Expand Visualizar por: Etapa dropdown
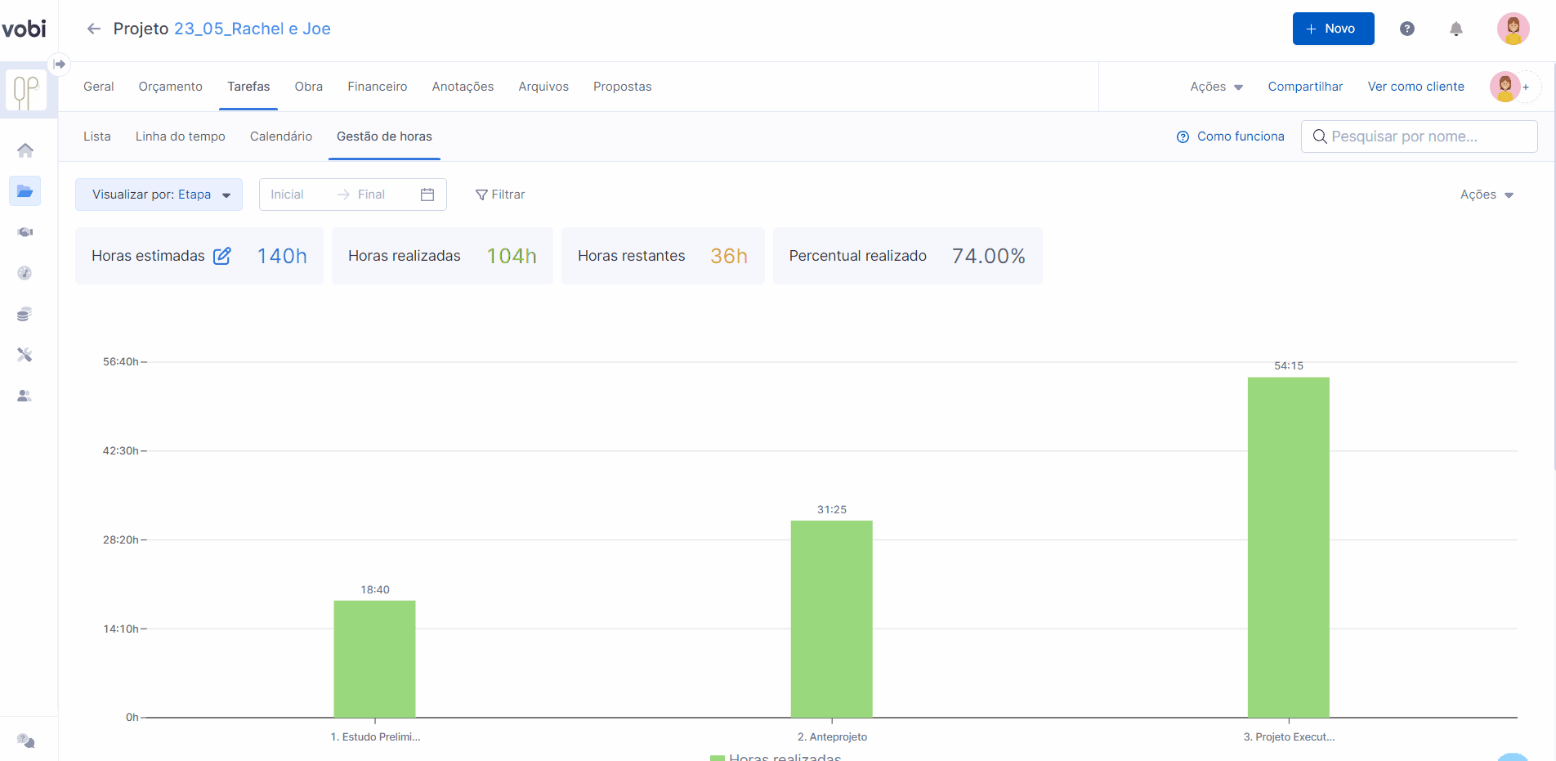Image resolution: width=1556 pixels, height=761 pixels. [x=159, y=195]
